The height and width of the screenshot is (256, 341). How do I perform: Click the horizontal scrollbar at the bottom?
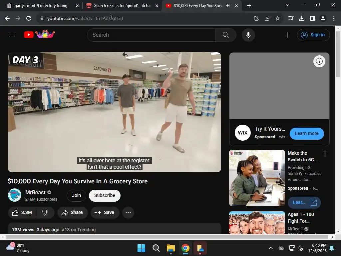167,237
